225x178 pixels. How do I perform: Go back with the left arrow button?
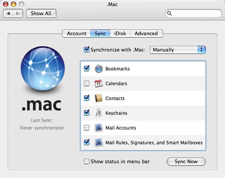[8, 14]
